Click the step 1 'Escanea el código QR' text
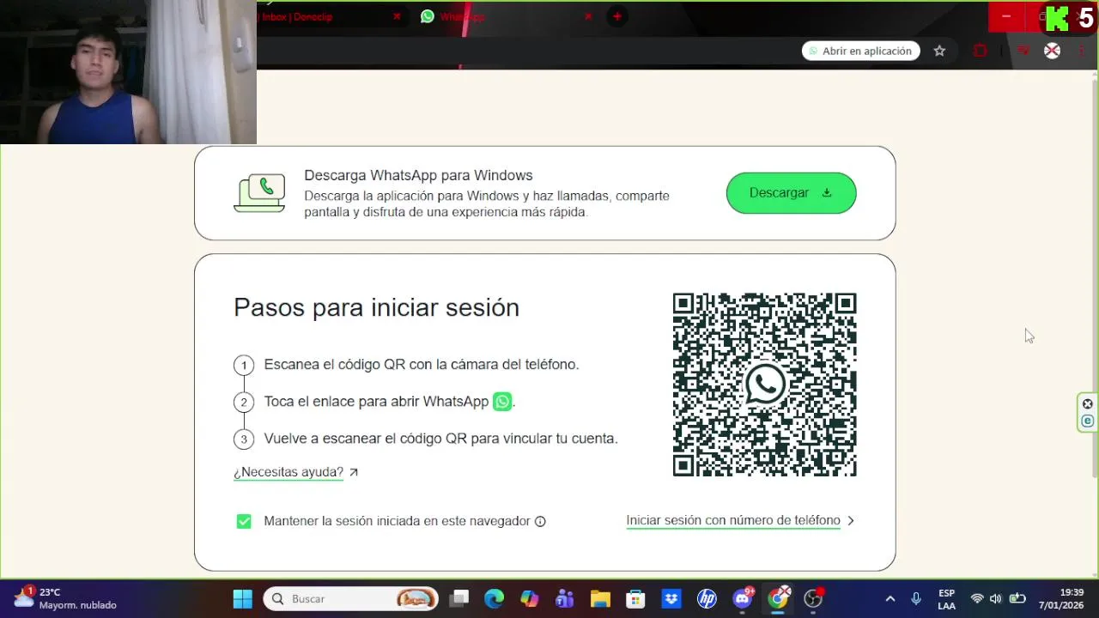Viewport: 1099px width, 618px height. pyautogui.click(x=422, y=365)
